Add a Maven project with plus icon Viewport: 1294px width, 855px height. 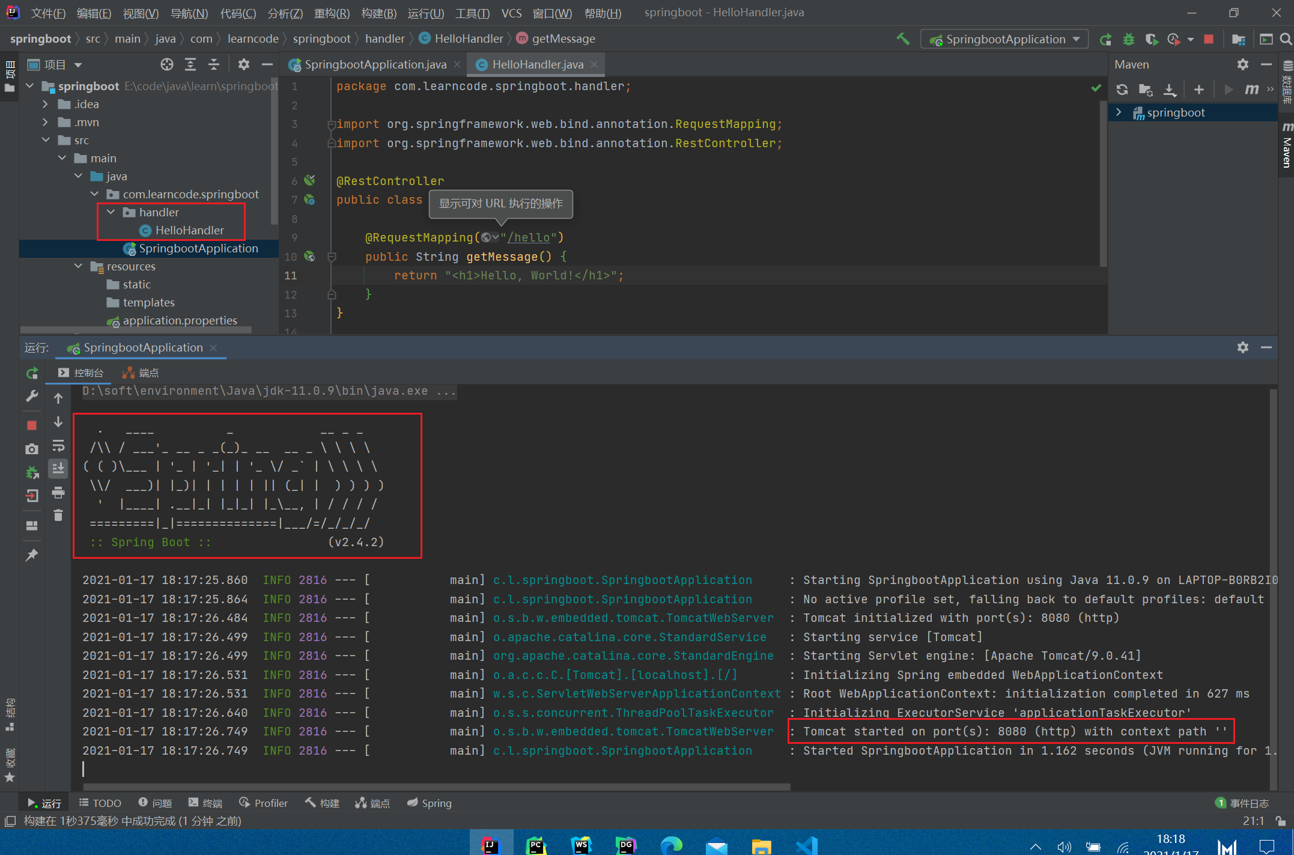click(1198, 90)
